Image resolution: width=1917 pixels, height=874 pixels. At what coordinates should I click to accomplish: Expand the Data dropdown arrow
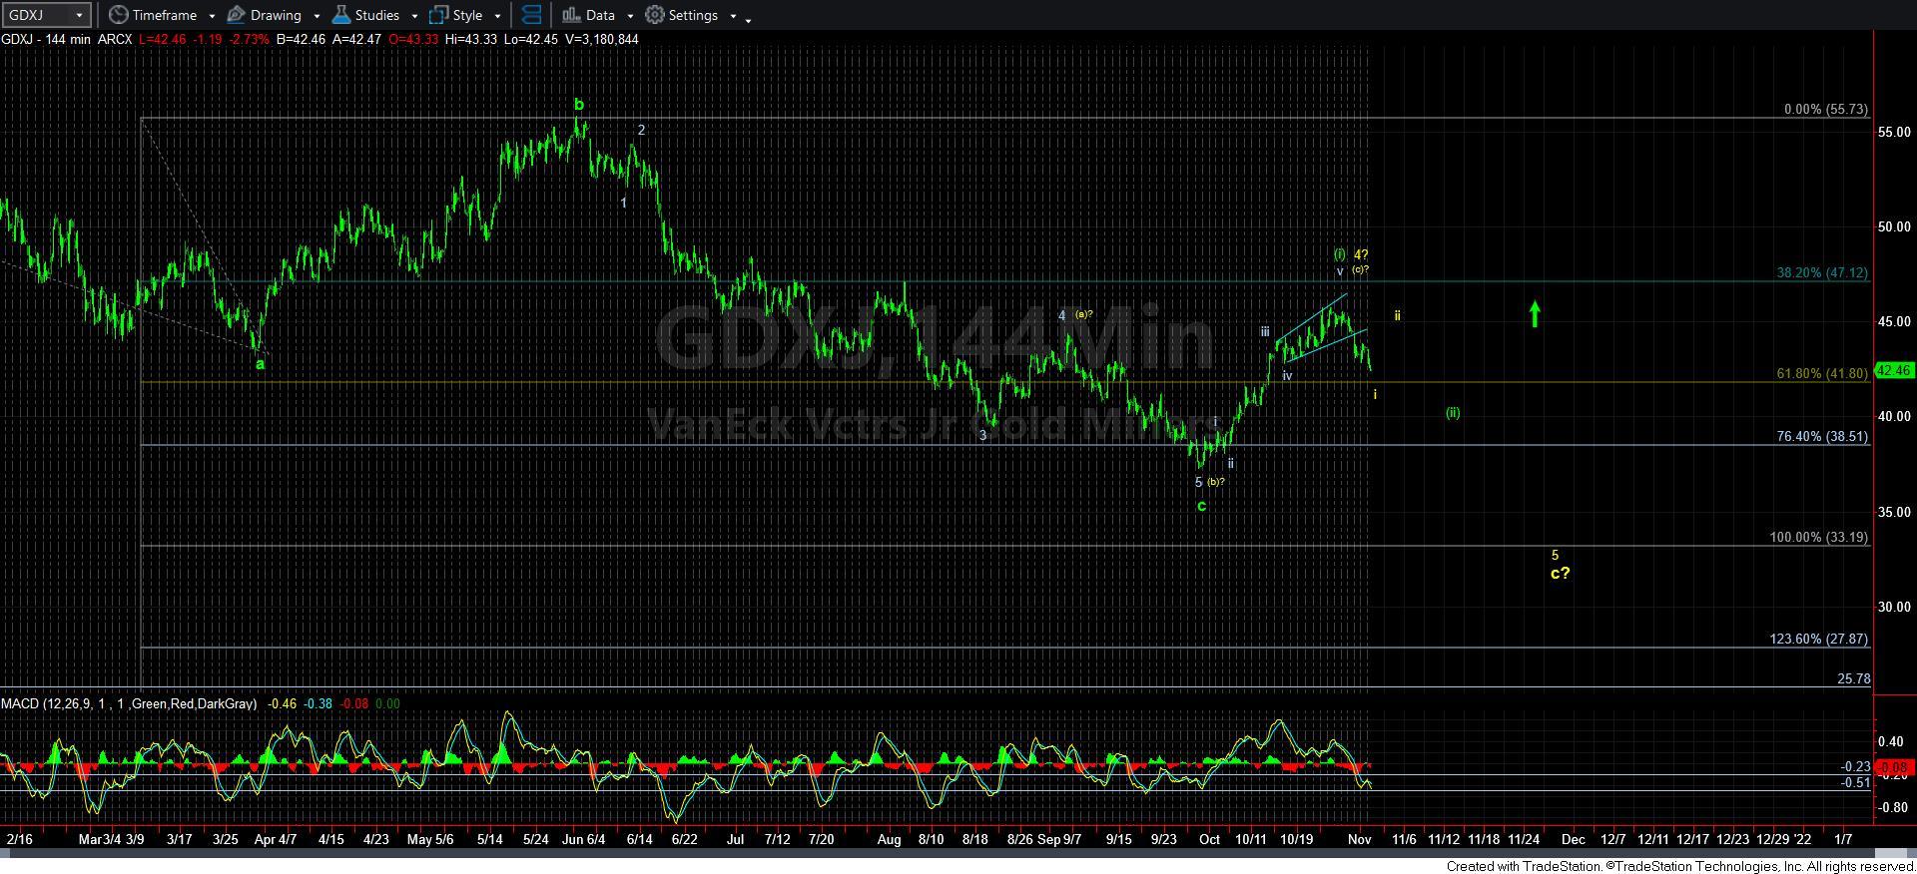[x=630, y=16]
